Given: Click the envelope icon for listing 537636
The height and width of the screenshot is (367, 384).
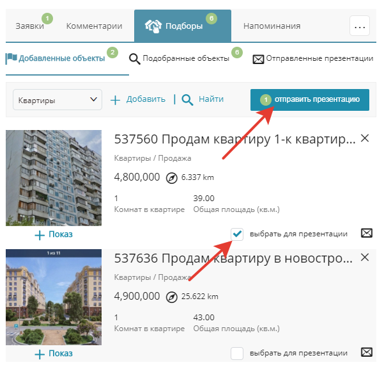Looking at the screenshot, I should point(367,352).
